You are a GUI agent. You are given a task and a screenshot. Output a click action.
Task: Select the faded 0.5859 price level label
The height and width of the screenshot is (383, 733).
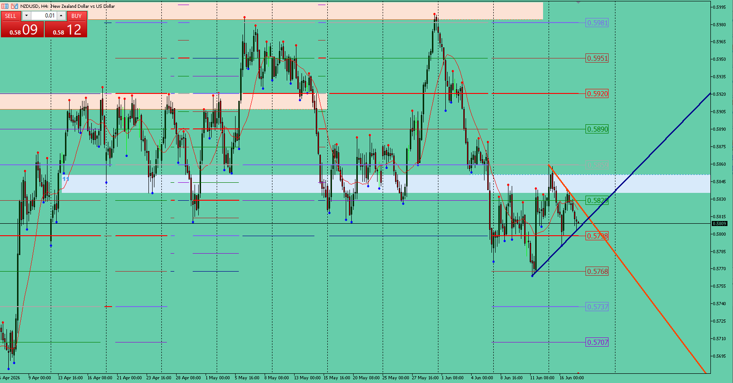coord(597,164)
